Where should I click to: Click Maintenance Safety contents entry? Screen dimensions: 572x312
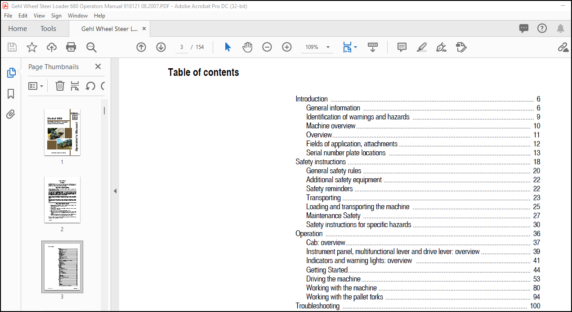(x=333, y=215)
